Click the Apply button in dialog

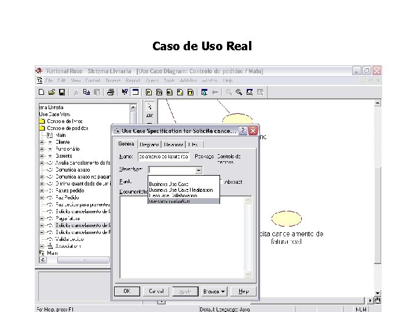(x=185, y=291)
